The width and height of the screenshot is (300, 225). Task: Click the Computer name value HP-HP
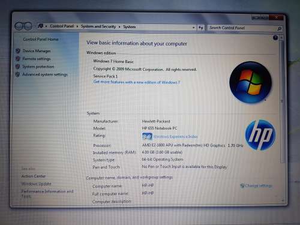(x=148, y=185)
